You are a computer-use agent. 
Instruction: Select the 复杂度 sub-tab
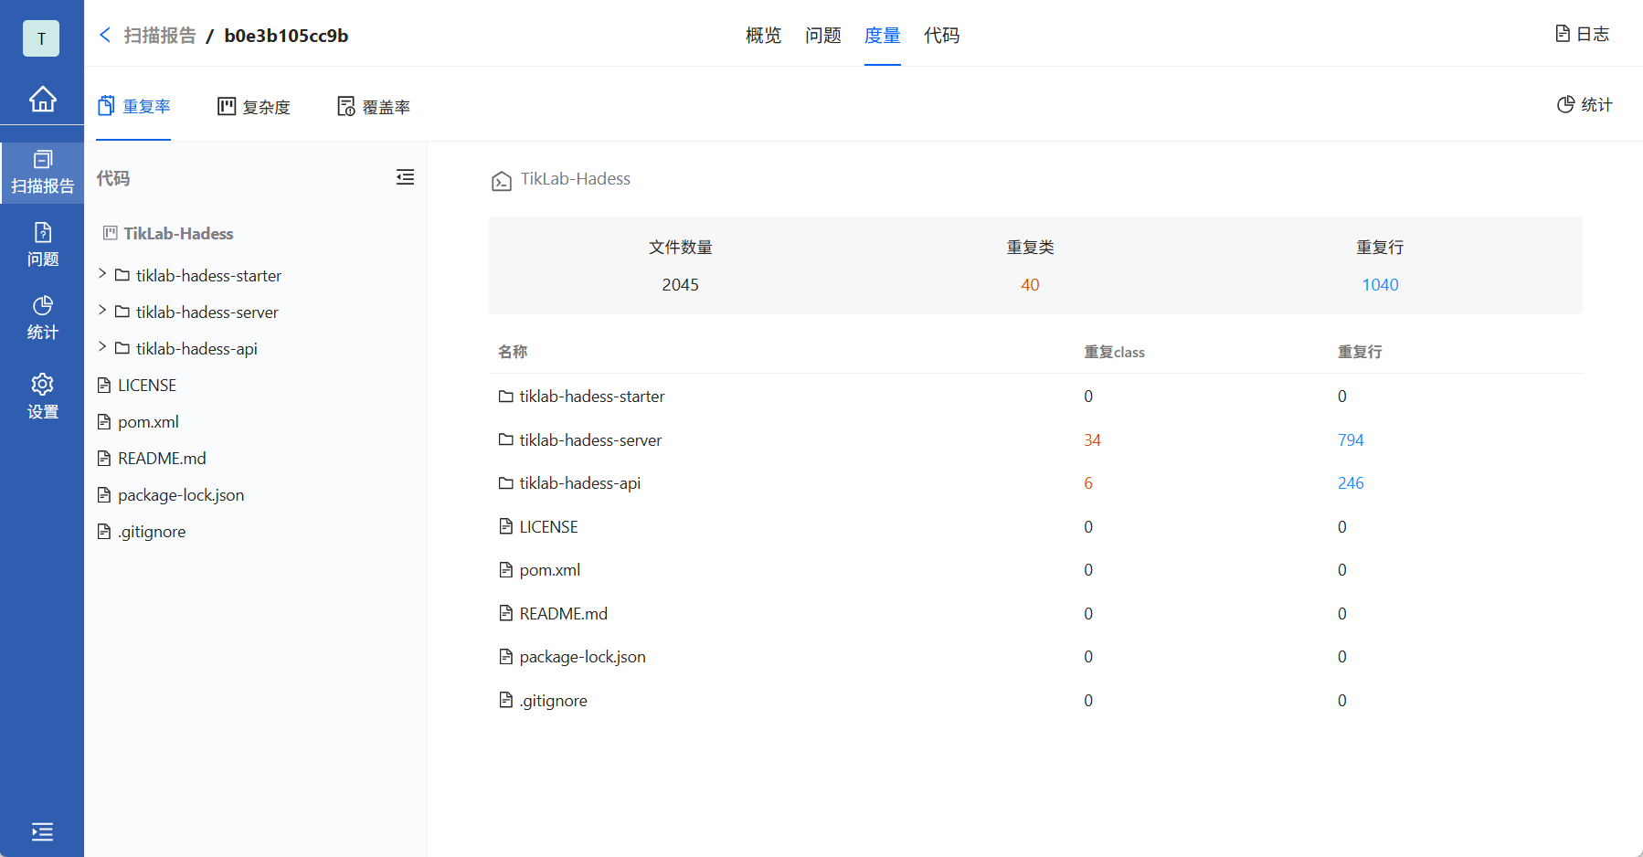253,107
